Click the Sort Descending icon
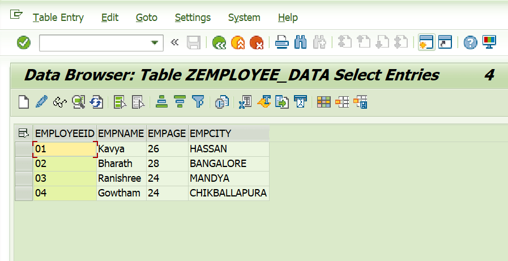This screenshot has height=261, width=508. click(x=180, y=102)
